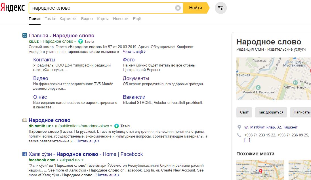Click xs.uz site favicon
The image size is (311, 180).
click(x=25, y=35)
